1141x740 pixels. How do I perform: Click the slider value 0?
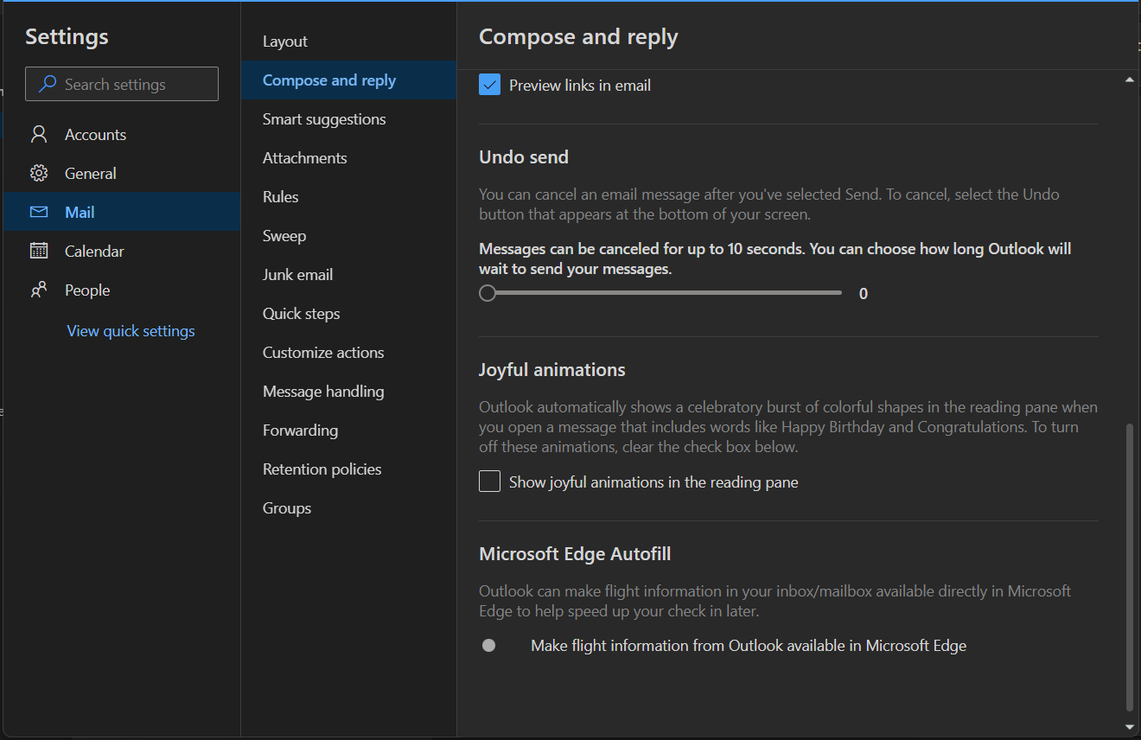864,294
